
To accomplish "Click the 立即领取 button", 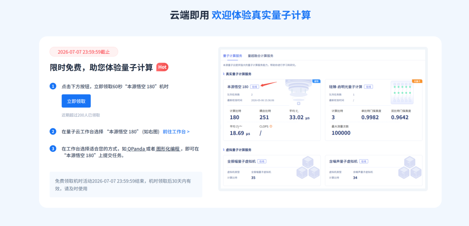I will [x=76, y=101].
